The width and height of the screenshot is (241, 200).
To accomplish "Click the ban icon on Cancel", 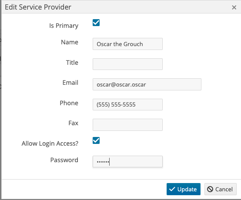I will tap(210, 189).
